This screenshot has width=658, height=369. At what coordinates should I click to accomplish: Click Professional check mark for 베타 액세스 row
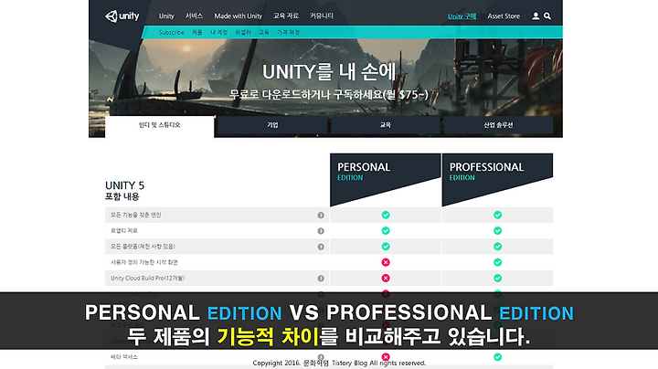click(498, 357)
